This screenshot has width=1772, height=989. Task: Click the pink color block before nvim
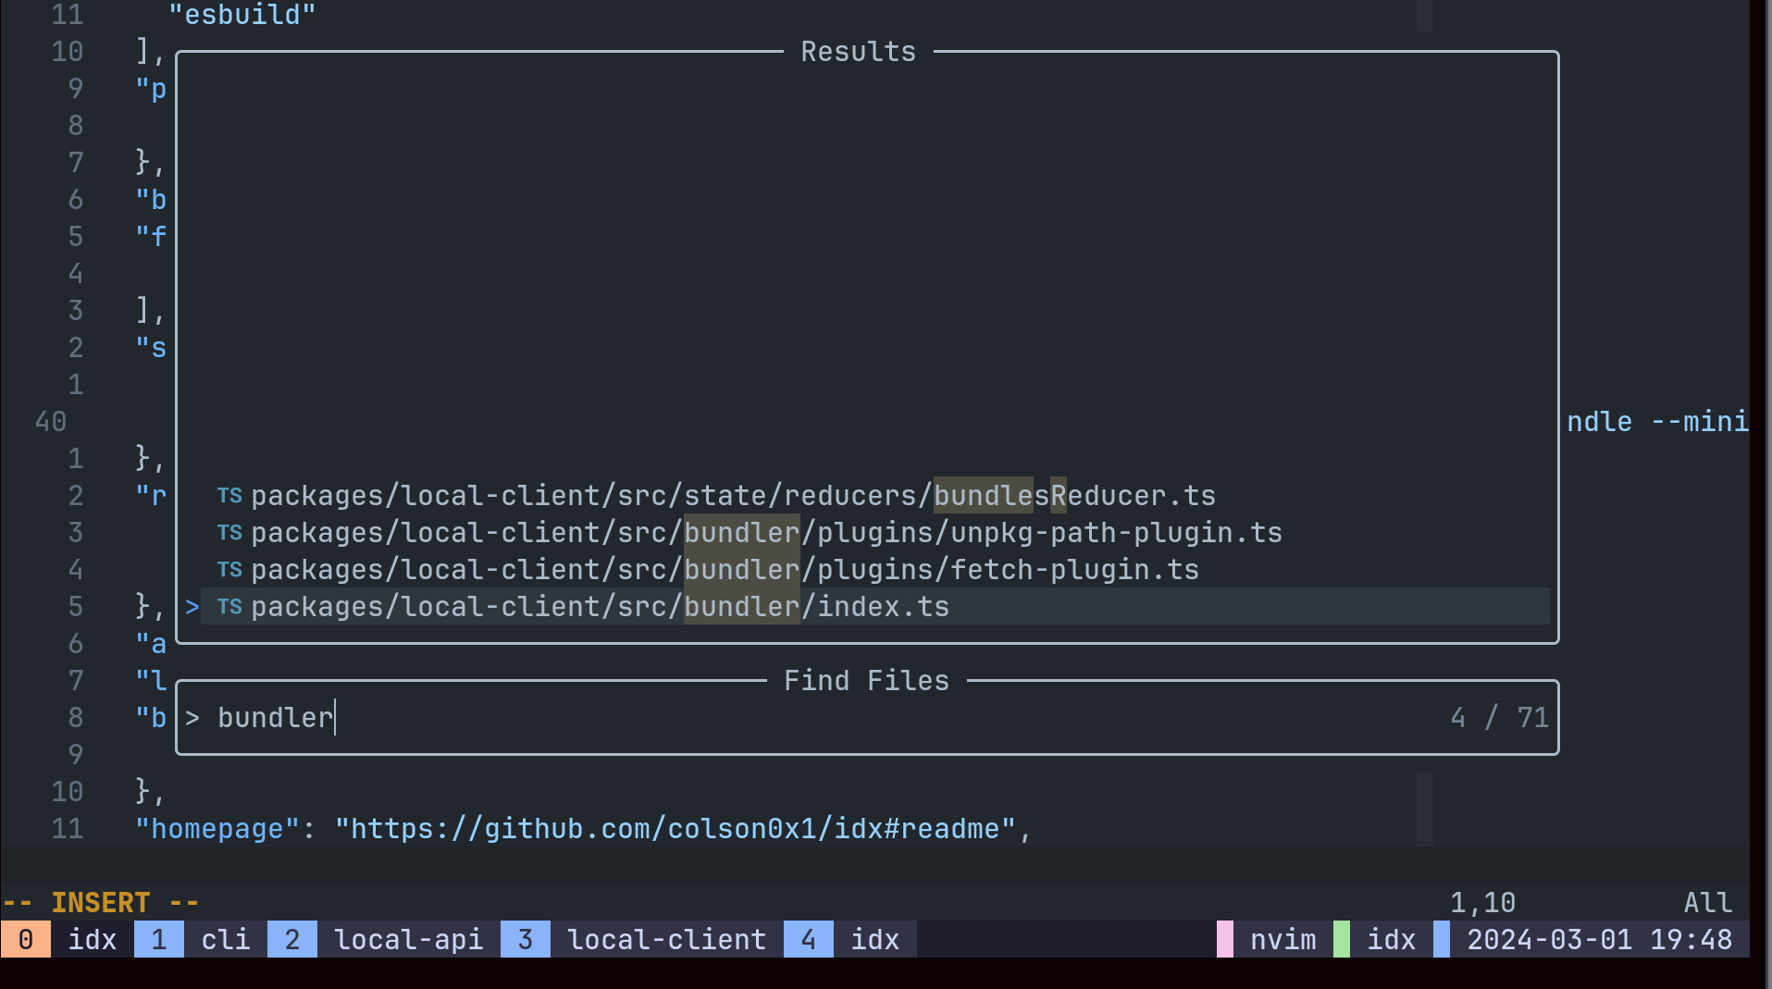(1225, 939)
